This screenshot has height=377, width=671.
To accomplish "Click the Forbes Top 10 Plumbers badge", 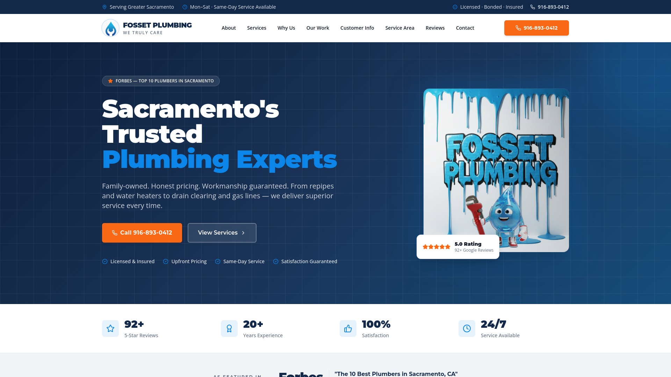I will tap(161, 81).
